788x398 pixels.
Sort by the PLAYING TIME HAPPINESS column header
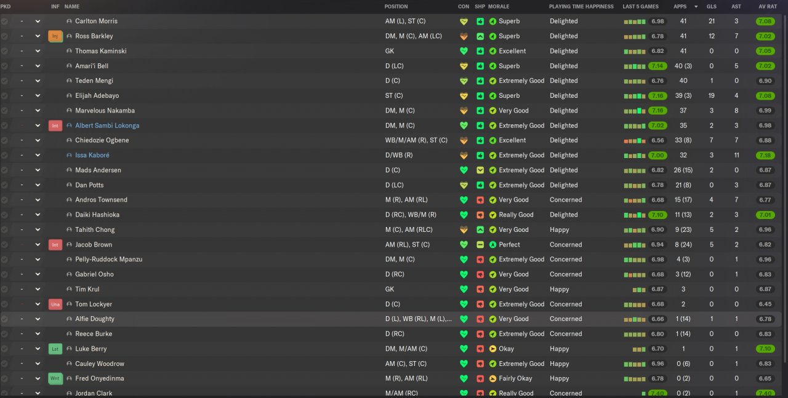pos(581,7)
